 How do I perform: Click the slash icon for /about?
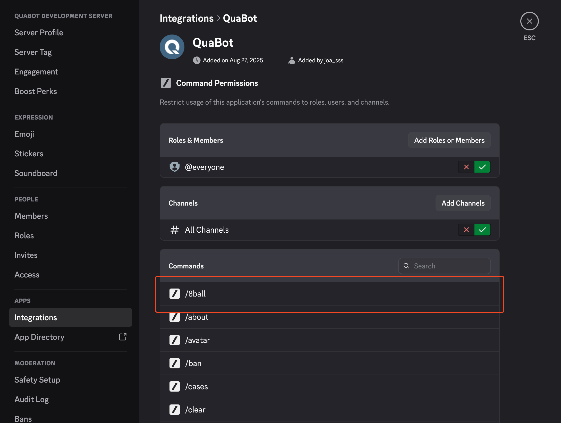[174, 317]
